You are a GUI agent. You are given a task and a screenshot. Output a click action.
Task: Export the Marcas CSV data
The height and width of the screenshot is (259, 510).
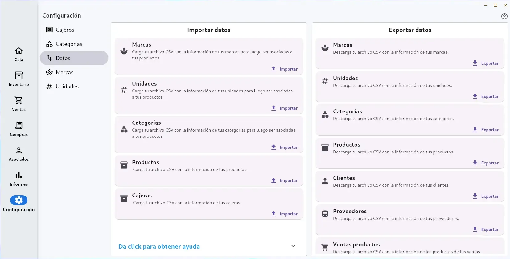tap(486, 63)
